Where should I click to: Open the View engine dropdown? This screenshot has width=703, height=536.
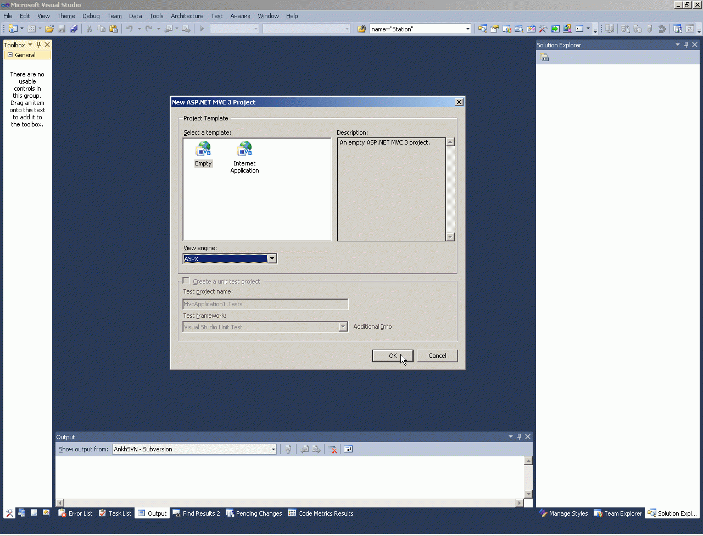(272, 258)
